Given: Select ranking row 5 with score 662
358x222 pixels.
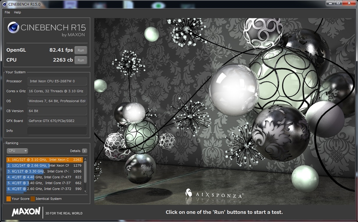Looking at the screenshot, I should click(44, 183).
